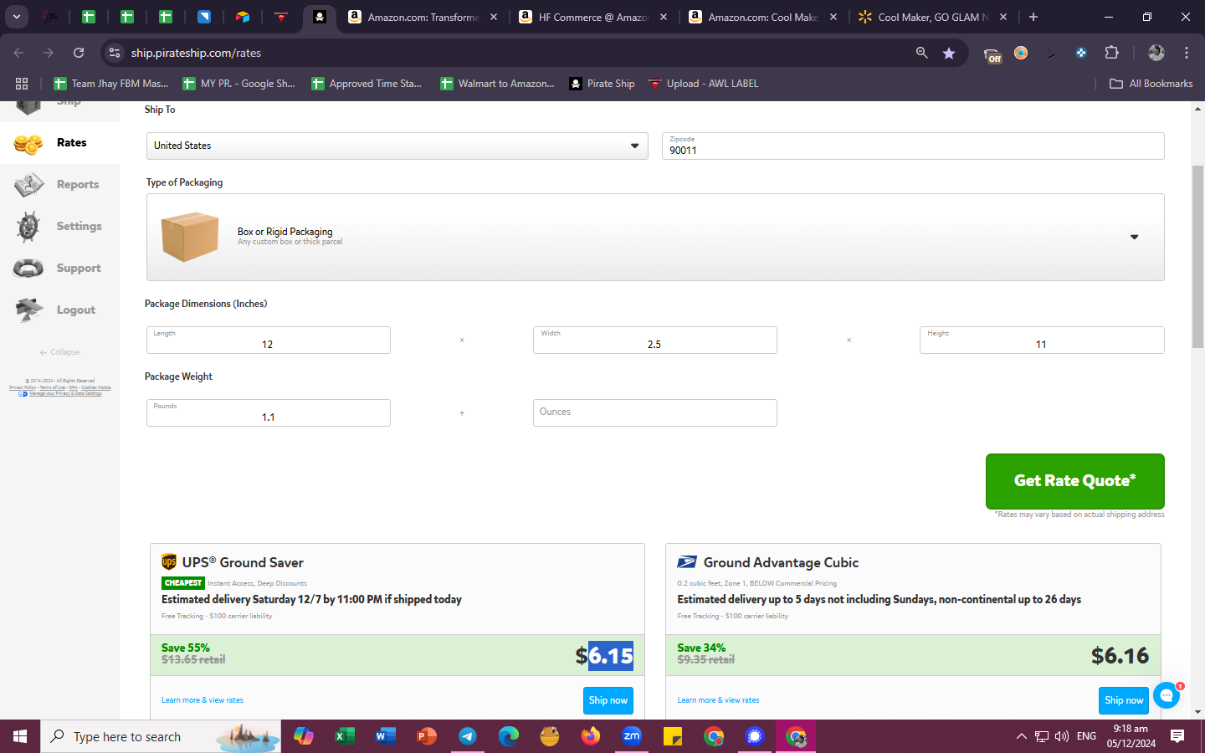Expand the Type of Packaging selector
The width and height of the screenshot is (1205, 753).
655,237
